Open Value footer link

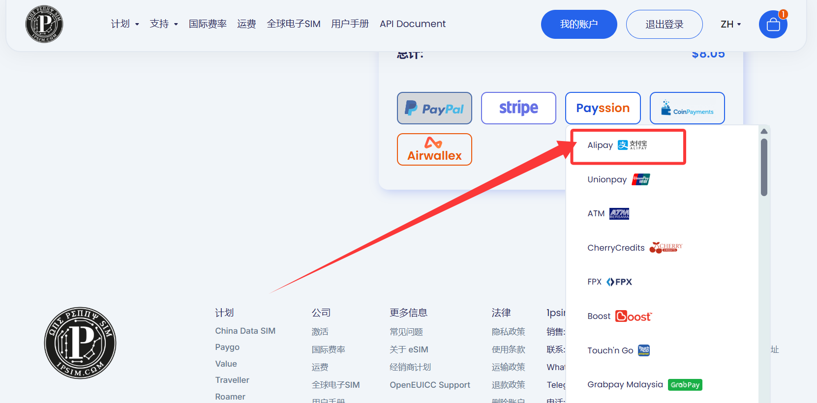226,364
